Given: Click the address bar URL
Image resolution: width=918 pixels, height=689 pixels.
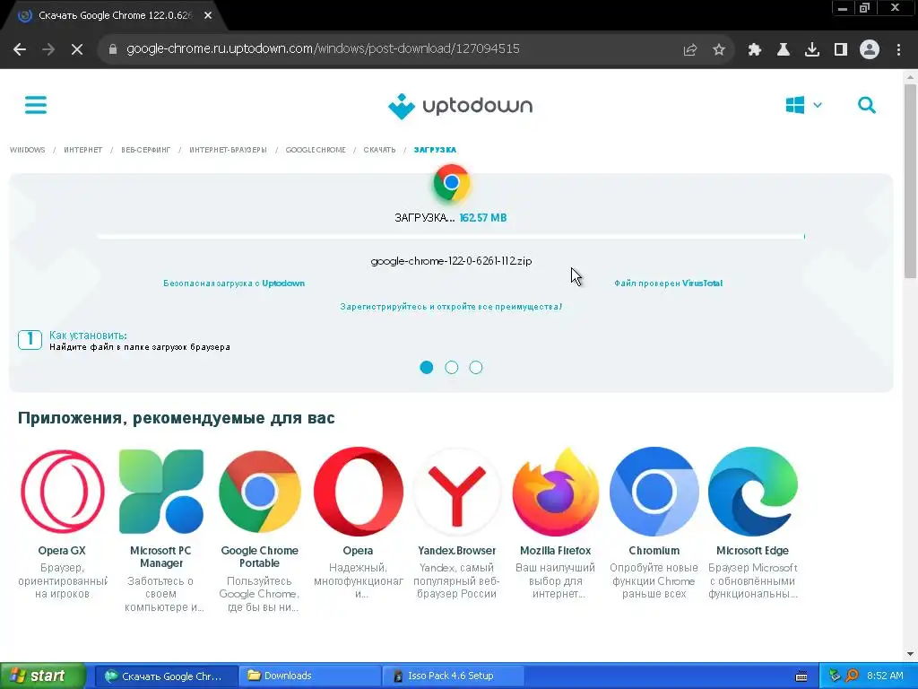Looking at the screenshot, I should tap(323, 48).
